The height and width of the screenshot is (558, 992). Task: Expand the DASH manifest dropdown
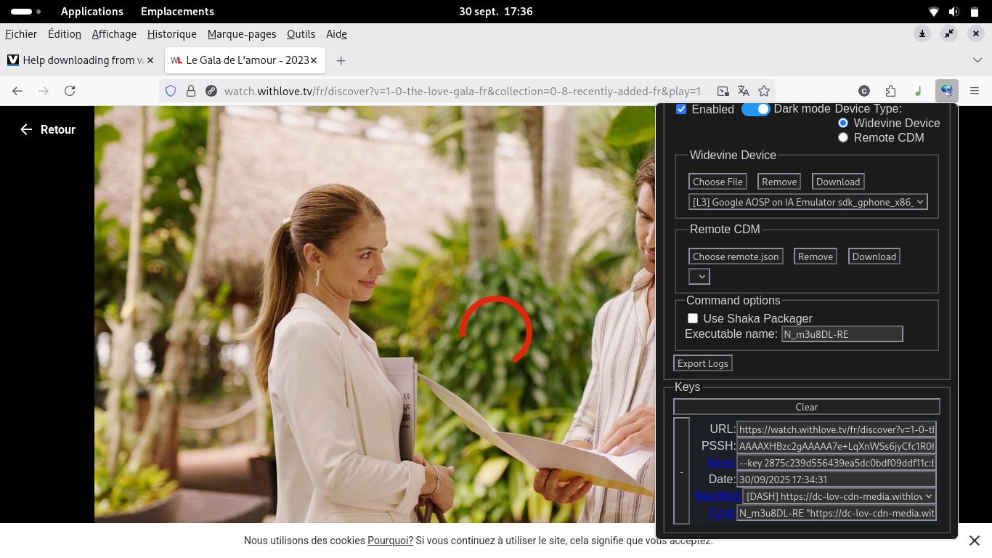coord(839,496)
